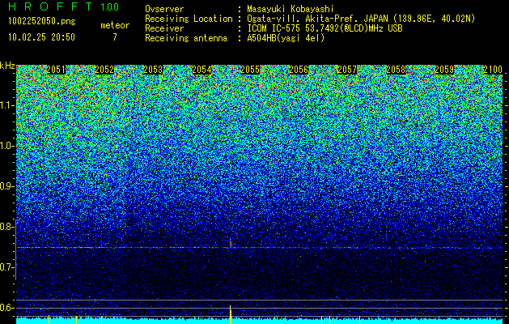Click the 2056 time label
Viewport: 509px width, 324px height.
point(299,70)
